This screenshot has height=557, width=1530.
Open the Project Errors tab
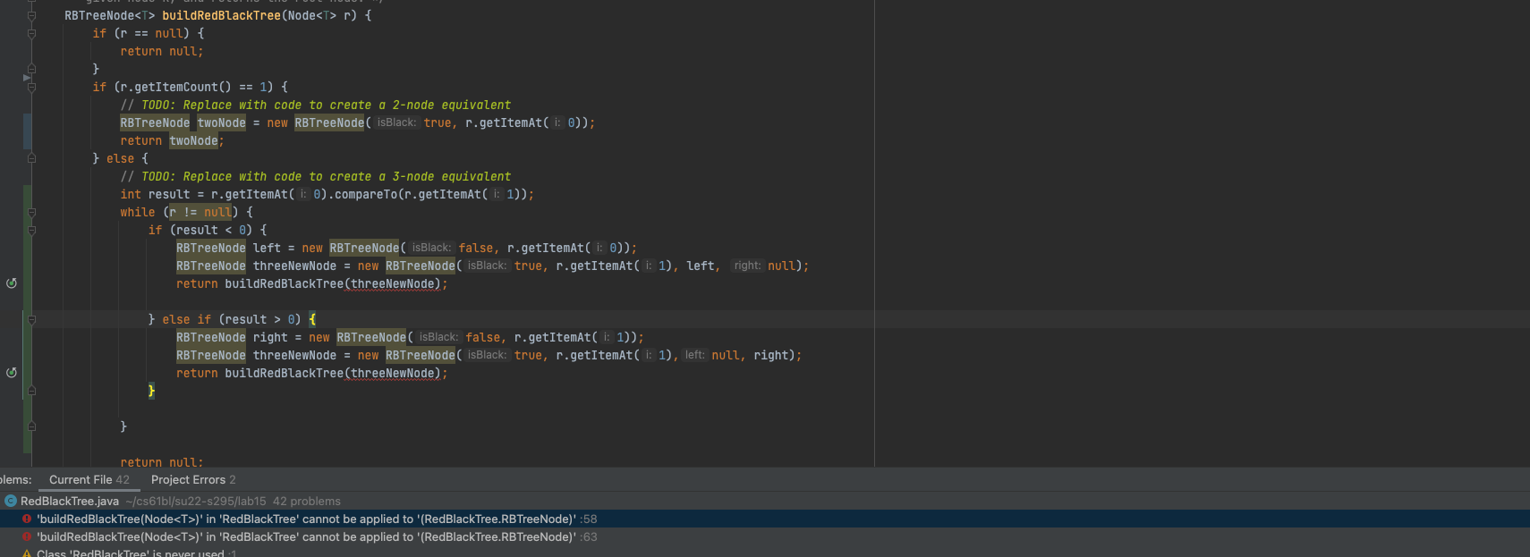(192, 480)
